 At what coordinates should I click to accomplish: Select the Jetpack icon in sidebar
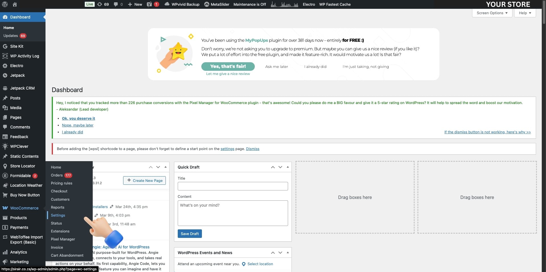point(5,75)
